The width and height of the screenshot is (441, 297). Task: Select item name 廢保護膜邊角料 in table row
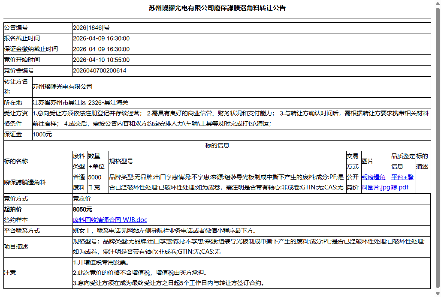25,182
